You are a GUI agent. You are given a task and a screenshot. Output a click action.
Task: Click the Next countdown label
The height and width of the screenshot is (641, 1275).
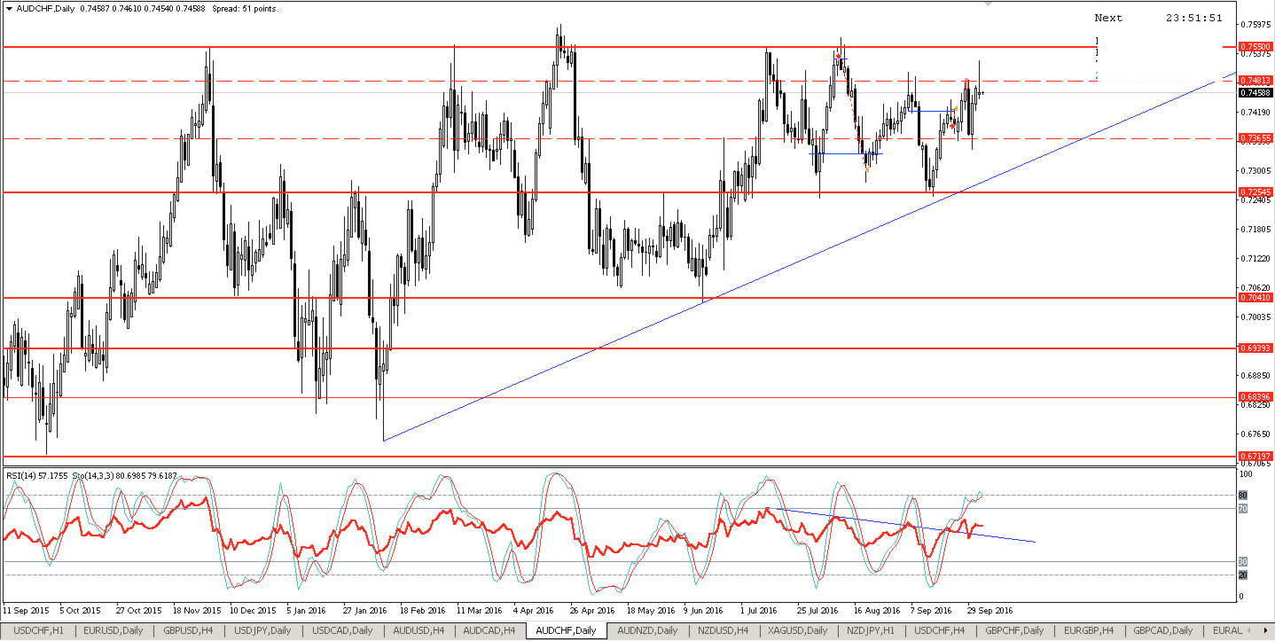[1108, 18]
